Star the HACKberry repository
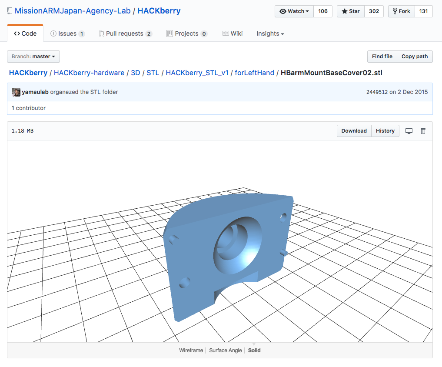442x367 pixels. coord(351,11)
